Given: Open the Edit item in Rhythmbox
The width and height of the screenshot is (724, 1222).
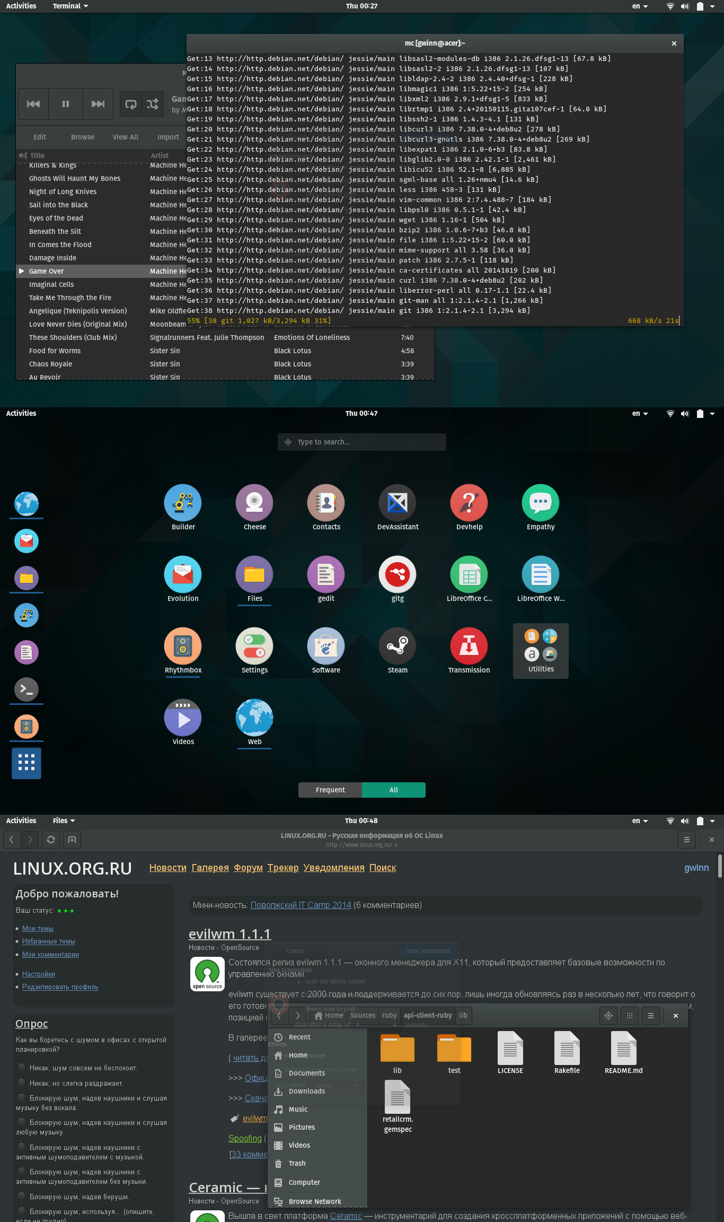Looking at the screenshot, I should point(40,137).
